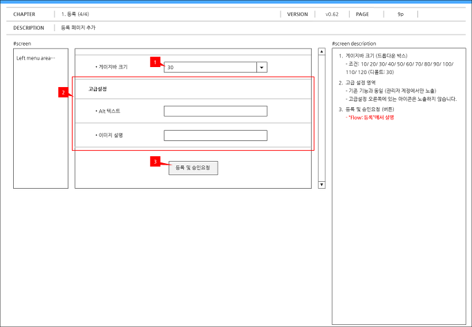Click red annotation marker 3
This screenshot has height=327, width=472.
click(x=155, y=162)
